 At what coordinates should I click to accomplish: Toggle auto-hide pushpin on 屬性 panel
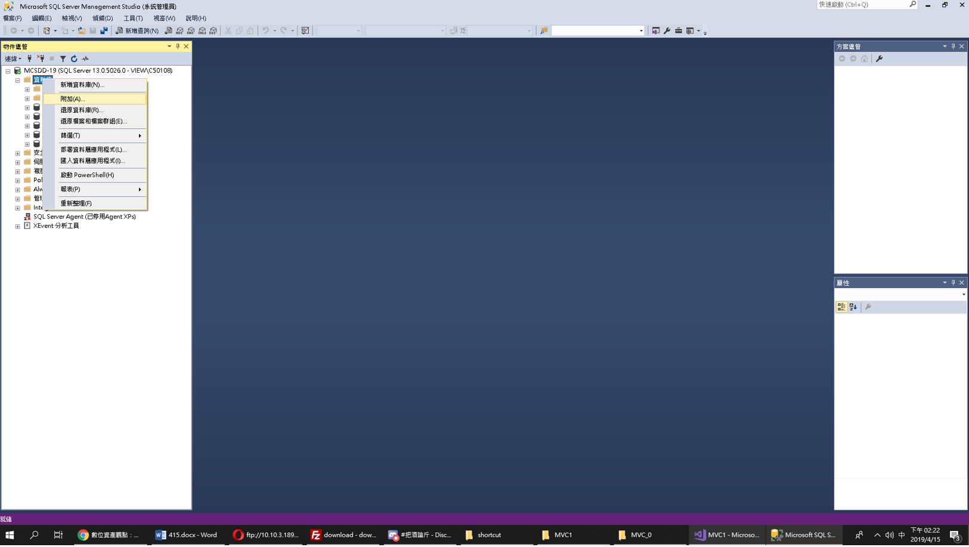[953, 283]
